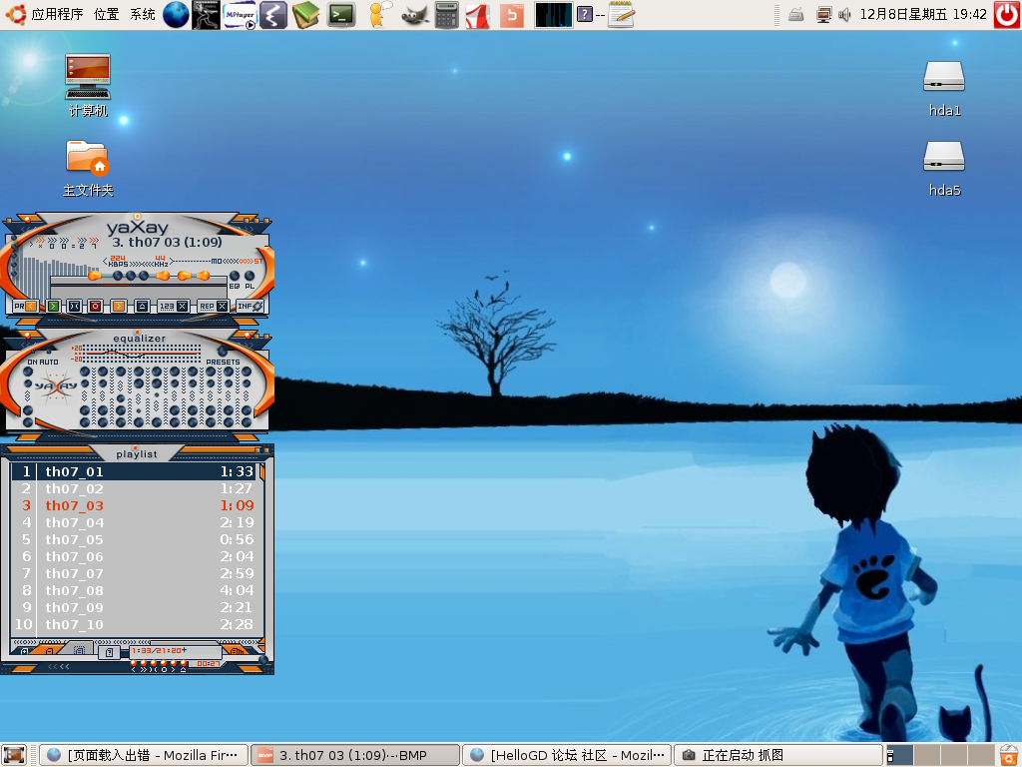This screenshot has width=1022, height=767.
Task: Open the 主文件夹 home folder icon
Action: (88, 168)
